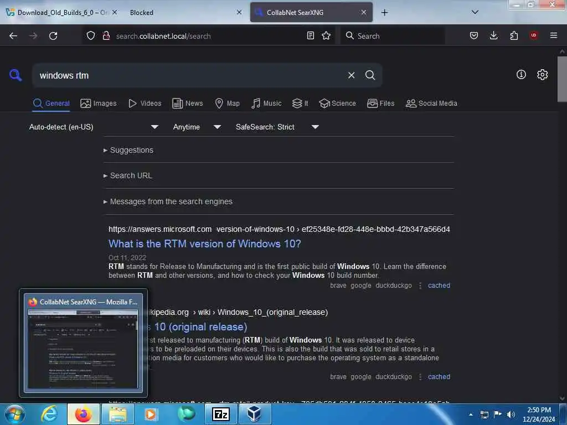The image size is (567, 425).
Task: Open Windows Media Player taskbar icon
Action: click(x=151, y=414)
